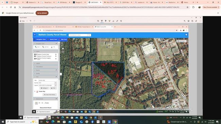Image resolution: width=221 pixels, height=124 pixels.
Task: Switch to the Baldwin Co tab
Action: coord(32,2)
